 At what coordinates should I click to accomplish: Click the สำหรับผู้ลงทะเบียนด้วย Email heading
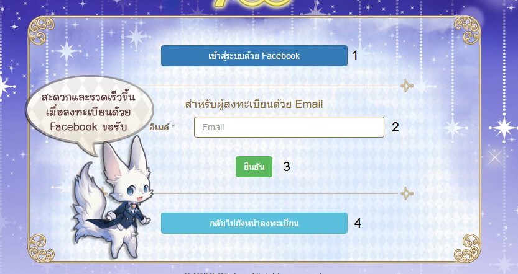point(254,104)
